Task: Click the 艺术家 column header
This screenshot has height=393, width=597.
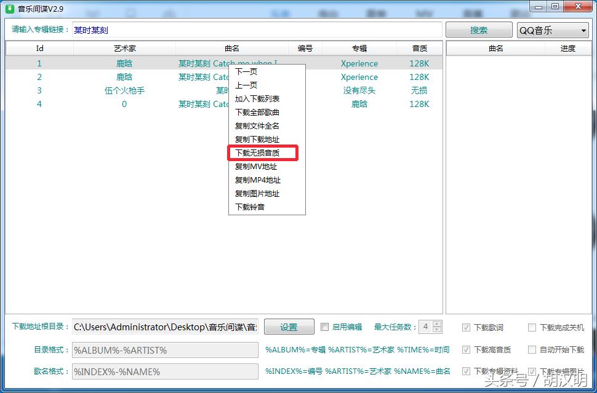Action: click(124, 48)
